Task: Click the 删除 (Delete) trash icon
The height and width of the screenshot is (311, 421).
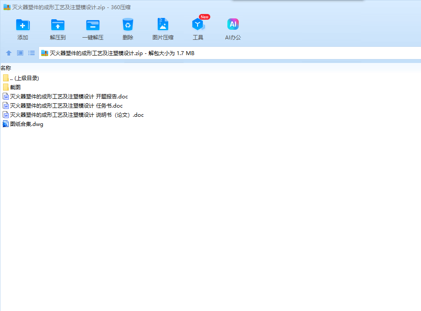Action: (x=128, y=24)
